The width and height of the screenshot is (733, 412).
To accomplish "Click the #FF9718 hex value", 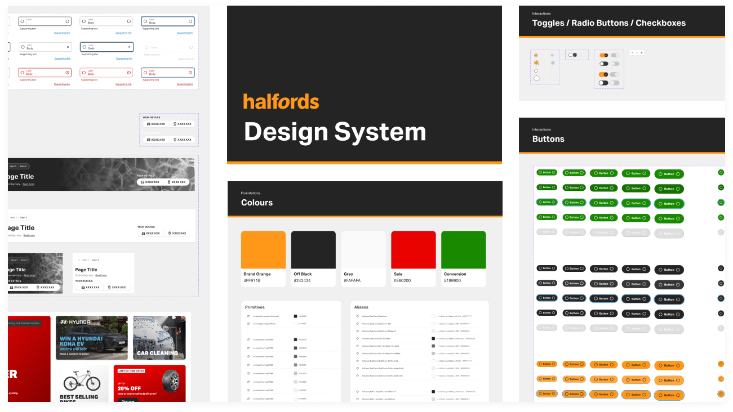I will 252,280.
